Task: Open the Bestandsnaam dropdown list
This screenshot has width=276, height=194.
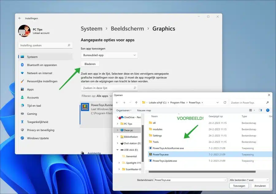Action: click(x=225, y=180)
